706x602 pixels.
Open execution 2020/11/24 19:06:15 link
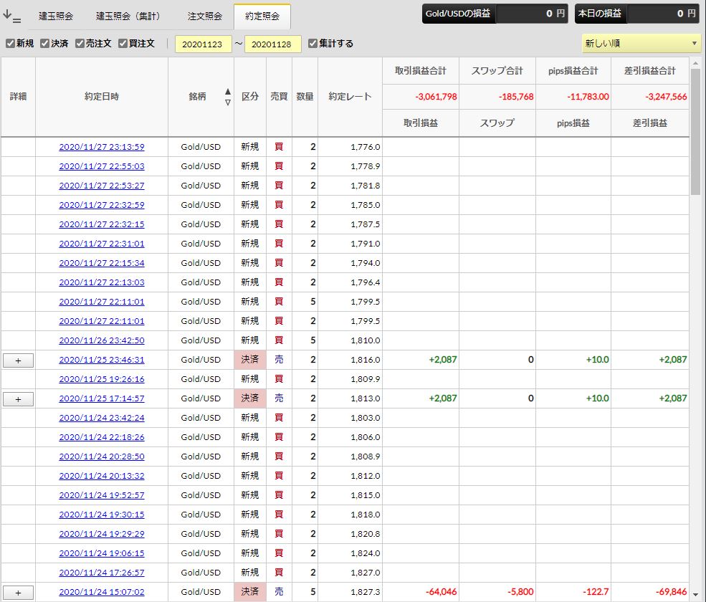click(102, 553)
